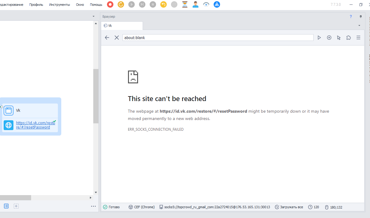Viewport: 370px width, 218px height.
Task: Click the socks5 proxy address in status bar
Action: tap(217, 207)
